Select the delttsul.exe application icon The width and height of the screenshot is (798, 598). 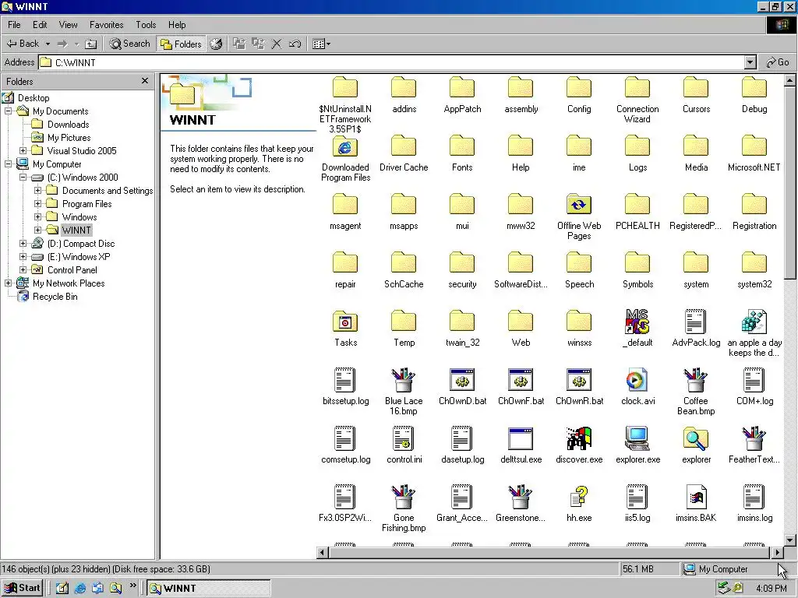coord(521,438)
